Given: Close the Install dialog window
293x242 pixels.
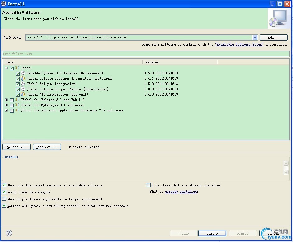Looking at the screenshot, I should point(287,4).
